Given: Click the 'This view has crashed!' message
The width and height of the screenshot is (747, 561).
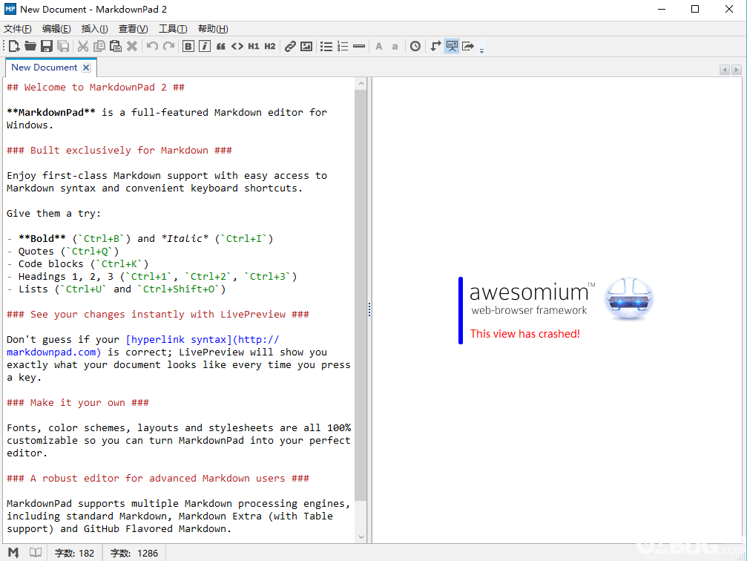Looking at the screenshot, I should tap(525, 334).
